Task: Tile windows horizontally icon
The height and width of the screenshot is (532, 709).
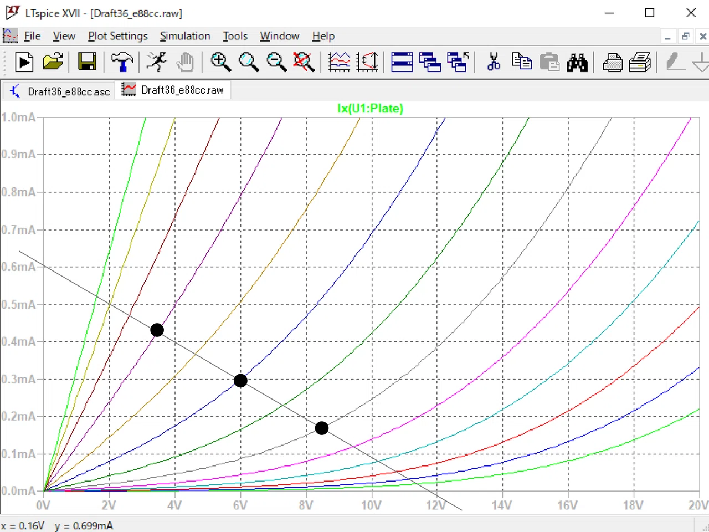Action: coord(402,62)
